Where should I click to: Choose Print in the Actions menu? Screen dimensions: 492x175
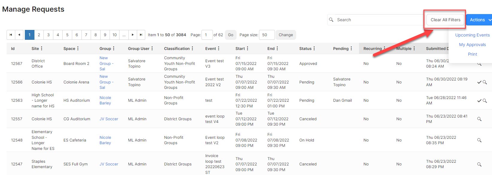[473, 54]
